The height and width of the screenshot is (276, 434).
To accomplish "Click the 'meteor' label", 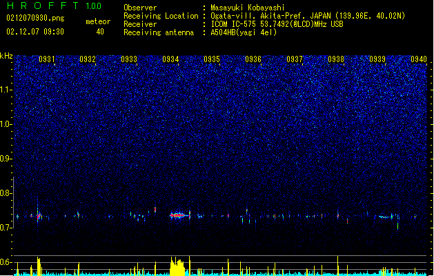I will [98, 21].
